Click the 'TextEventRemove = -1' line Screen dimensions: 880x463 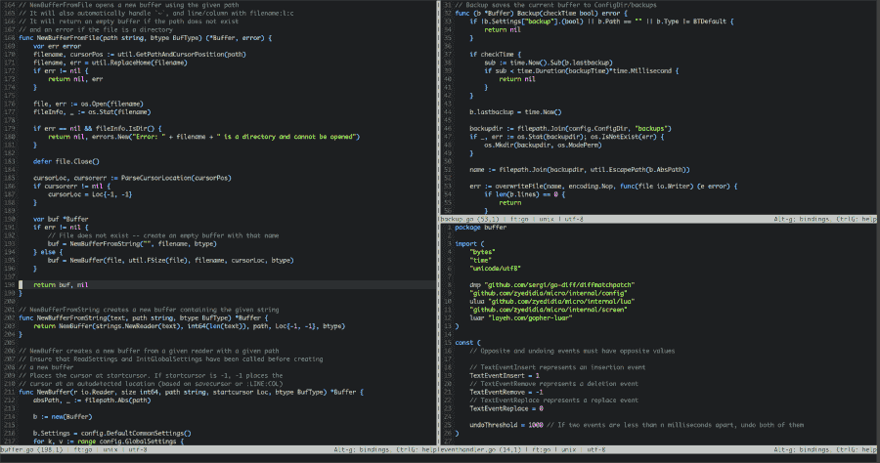point(506,392)
